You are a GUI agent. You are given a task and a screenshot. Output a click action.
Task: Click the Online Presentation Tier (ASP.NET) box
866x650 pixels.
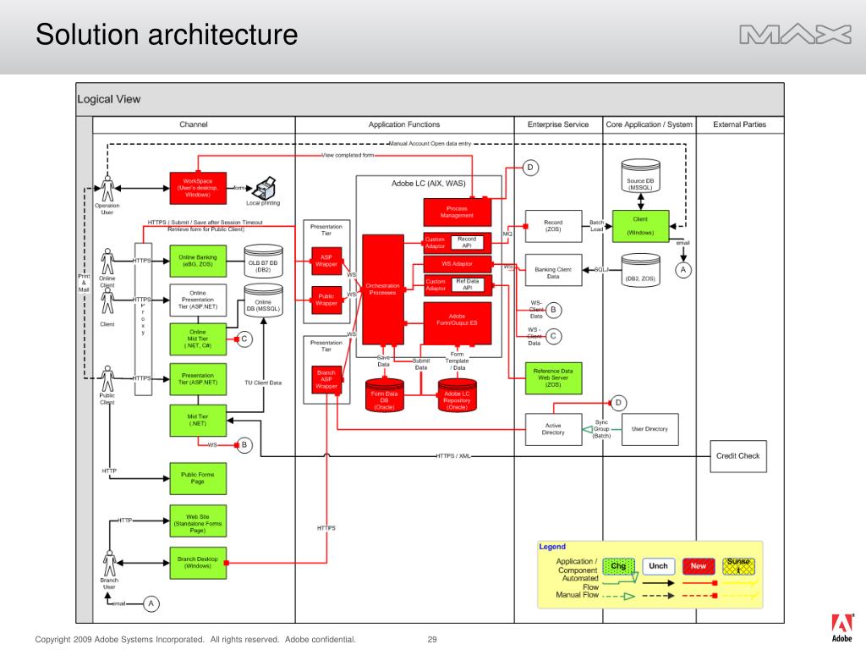point(198,300)
